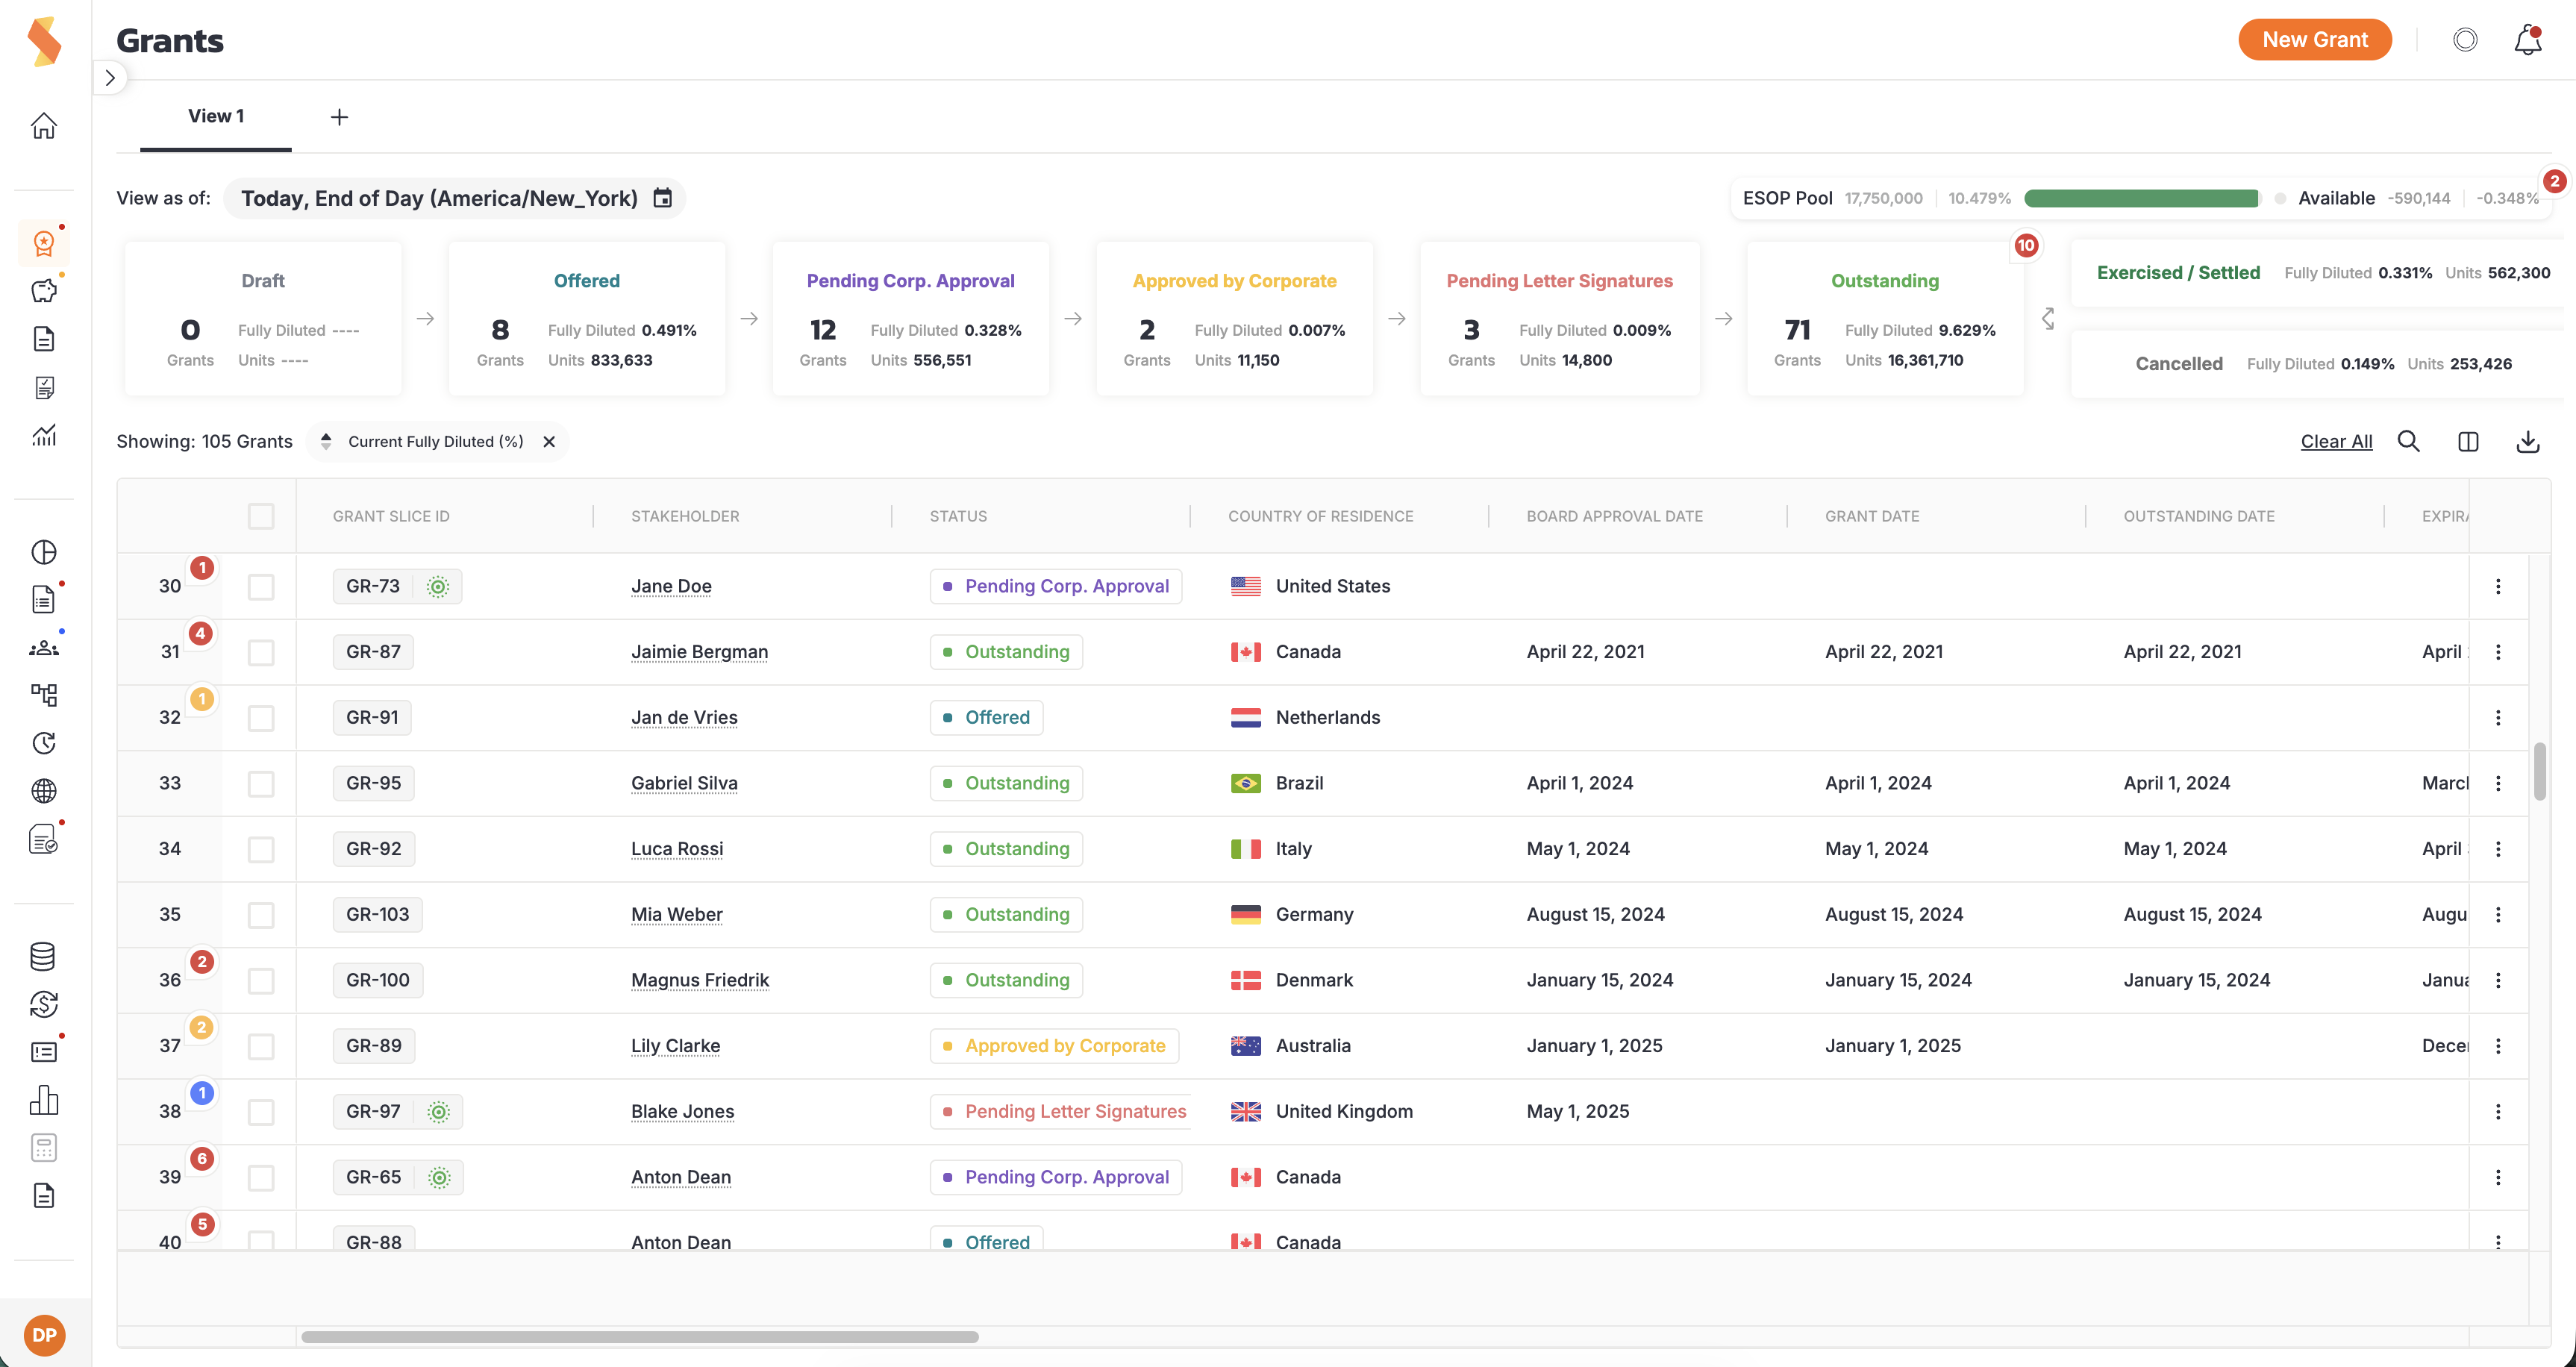Open row actions menu for Jane Doe
Screen dimensions: 2576x1367
pyautogui.click(x=2497, y=586)
